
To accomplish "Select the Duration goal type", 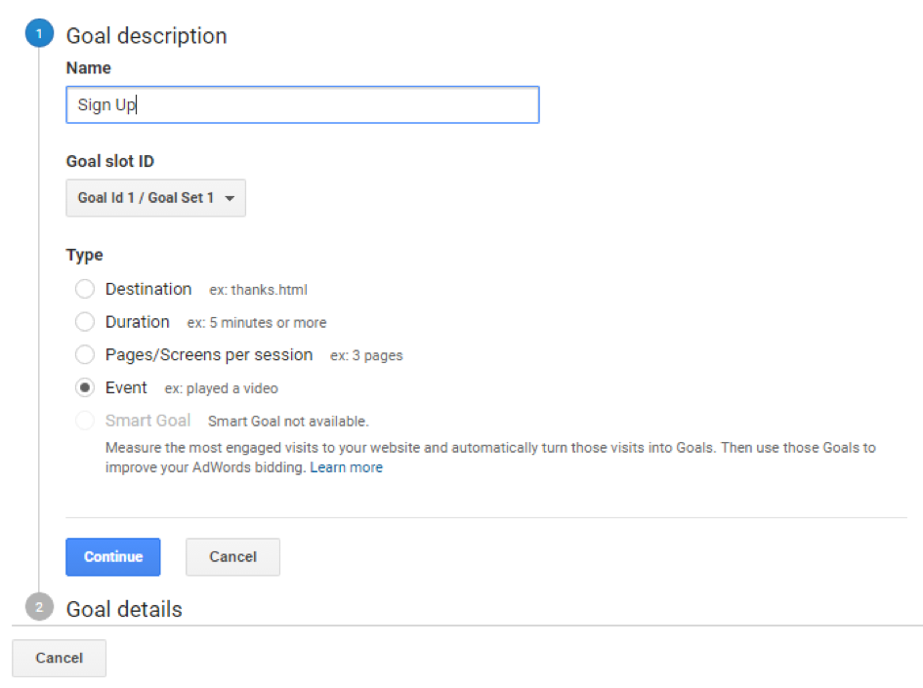I will coord(85,322).
